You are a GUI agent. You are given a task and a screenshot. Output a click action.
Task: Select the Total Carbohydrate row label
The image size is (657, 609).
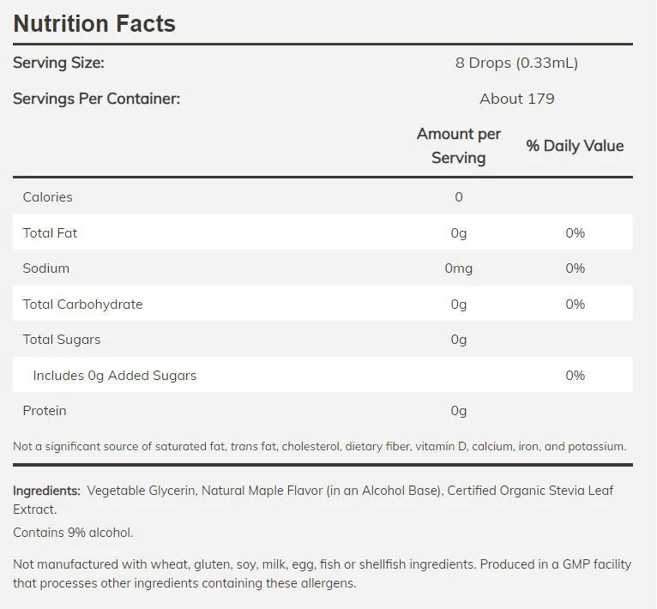coord(82,304)
